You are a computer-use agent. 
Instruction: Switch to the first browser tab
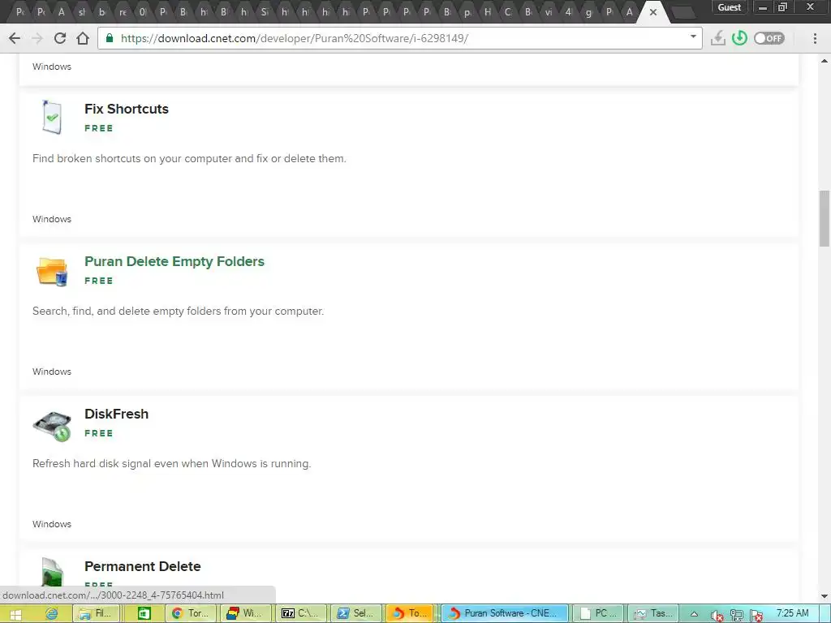tap(20, 11)
